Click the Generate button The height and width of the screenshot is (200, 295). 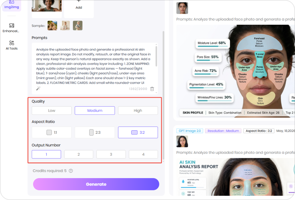pyautogui.click(x=96, y=184)
